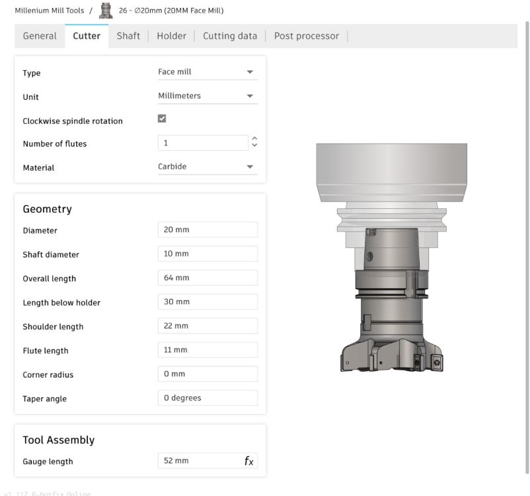
Task: Switch to the Shaft tab
Action: tap(128, 36)
